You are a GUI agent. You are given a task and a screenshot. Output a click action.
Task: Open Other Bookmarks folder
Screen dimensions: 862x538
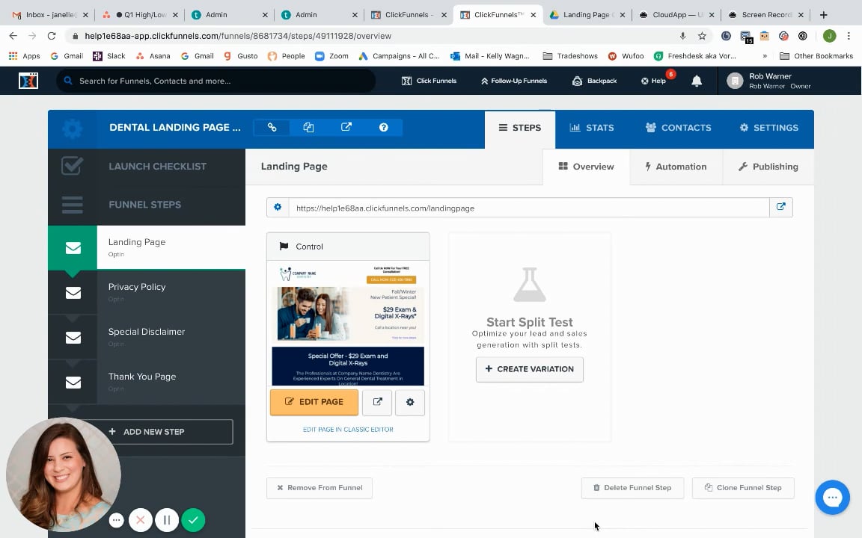coord(816,56)
